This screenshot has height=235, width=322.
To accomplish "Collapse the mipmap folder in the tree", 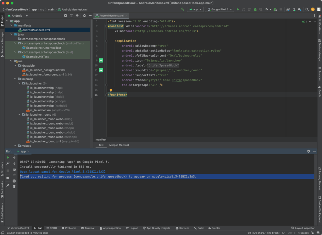I will coord(15,79).
